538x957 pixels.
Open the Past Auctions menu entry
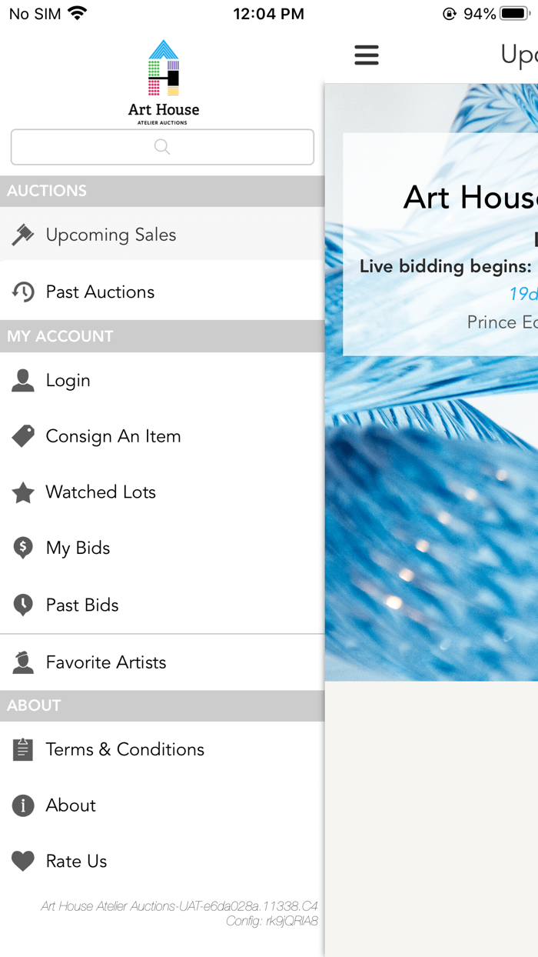pyautogui.click(x=101, y=291)
